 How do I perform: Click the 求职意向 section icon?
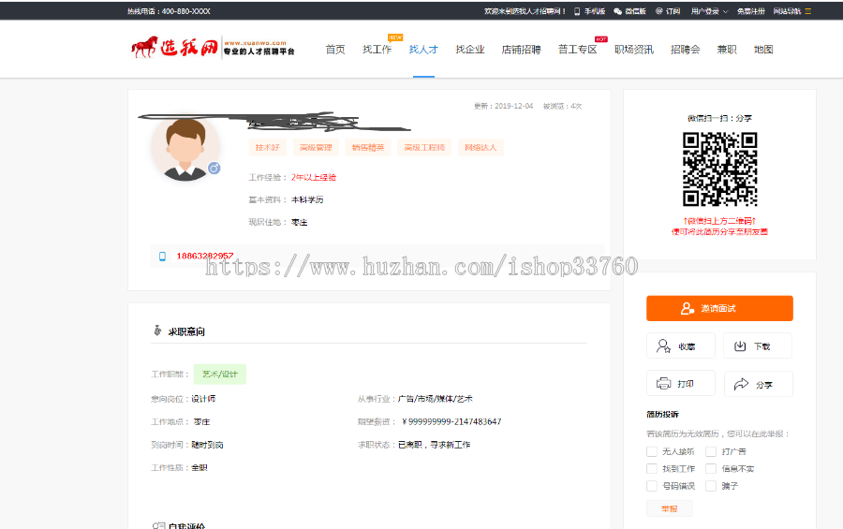[x=157, y=331]
